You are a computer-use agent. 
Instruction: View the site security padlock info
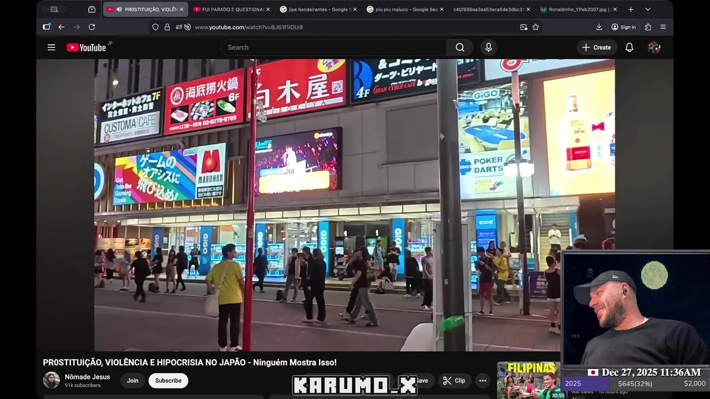167,27
